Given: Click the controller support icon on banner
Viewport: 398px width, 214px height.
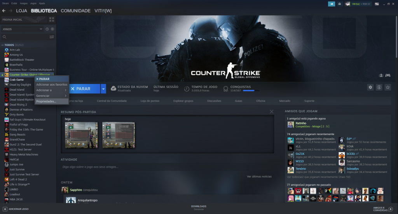Looking at the screenshot, I should (x=388, y=75).
